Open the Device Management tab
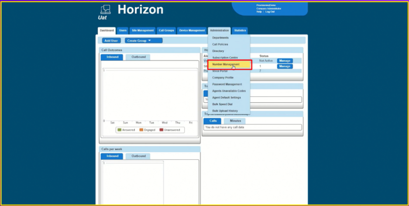The height and width of the screenshot is (206, 409). [x=192, y=31]
